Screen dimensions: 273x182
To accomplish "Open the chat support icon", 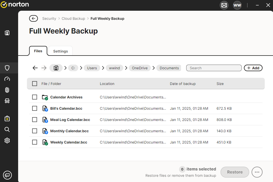I will coord(7,175).
